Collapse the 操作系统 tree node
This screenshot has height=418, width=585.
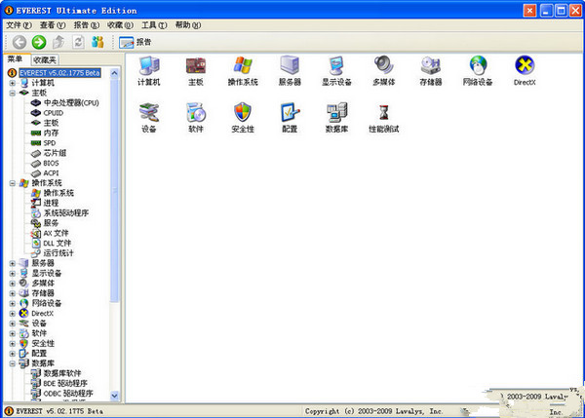[x=13, y=182]
